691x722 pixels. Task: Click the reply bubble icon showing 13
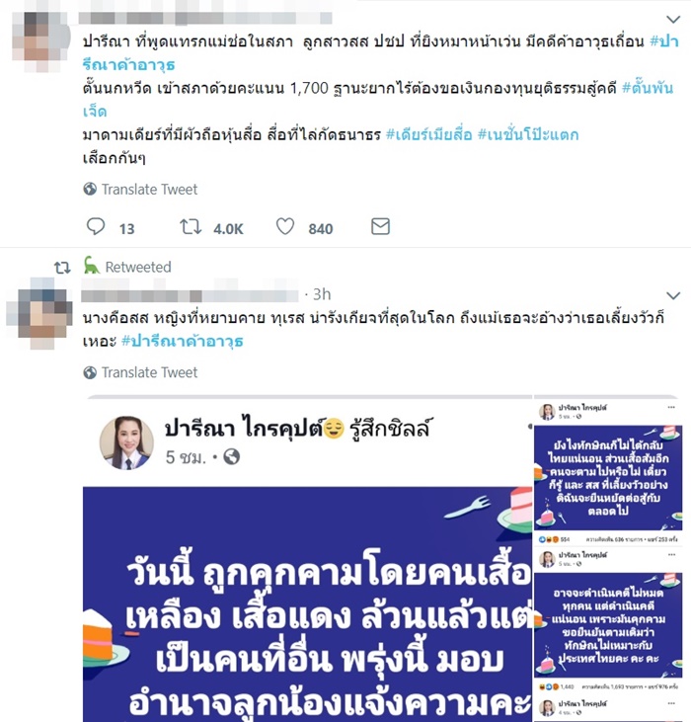coord(96,226)
